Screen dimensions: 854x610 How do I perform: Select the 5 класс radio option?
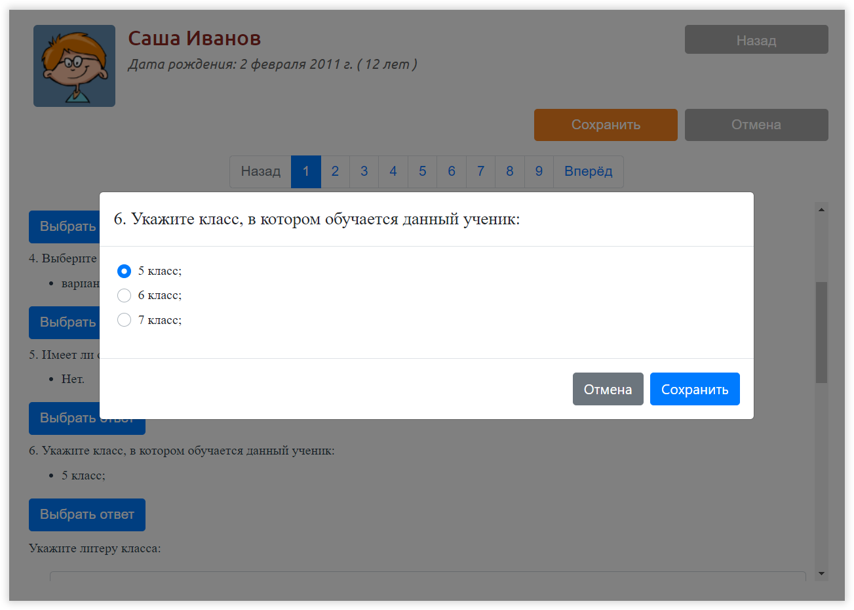124,271
